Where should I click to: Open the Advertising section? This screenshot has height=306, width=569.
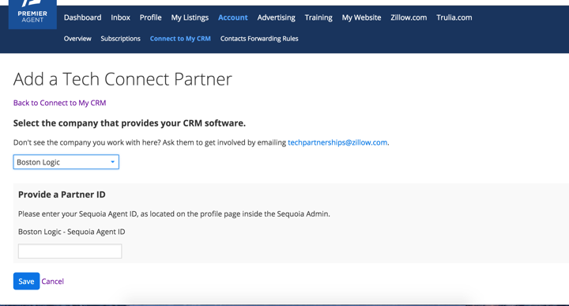pos(276,17)
